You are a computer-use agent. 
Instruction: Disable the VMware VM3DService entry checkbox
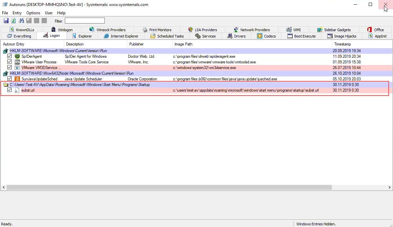pyautogui.click(x=10, y=67)
